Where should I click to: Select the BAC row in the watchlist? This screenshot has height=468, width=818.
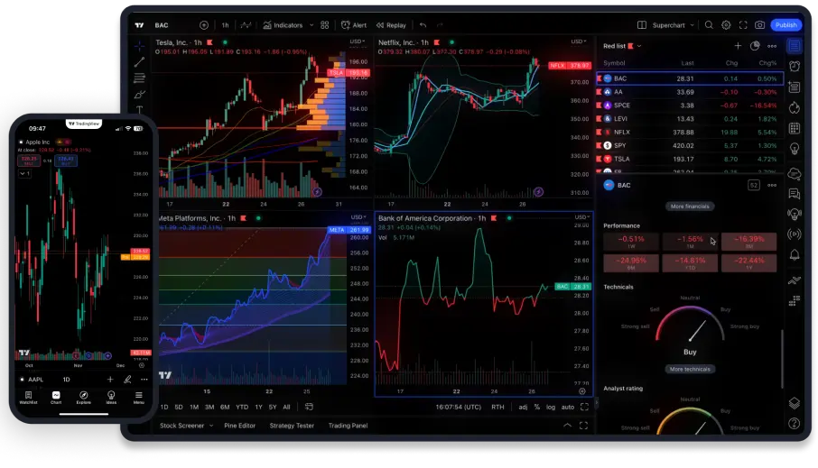[690, 78]
